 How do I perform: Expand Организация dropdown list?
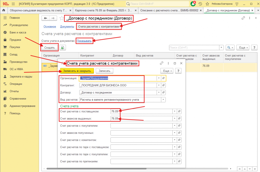coord(159,78)
